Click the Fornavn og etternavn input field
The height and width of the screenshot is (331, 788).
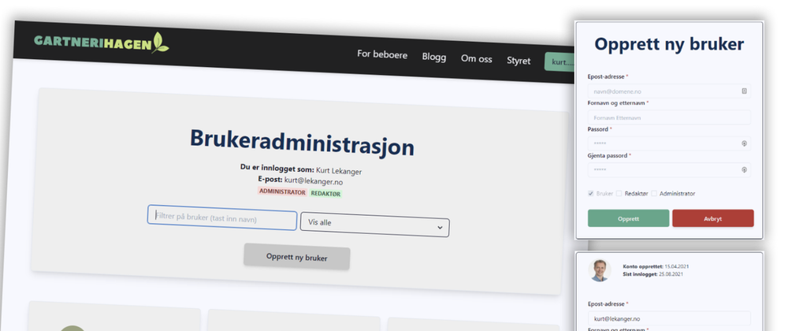pos(669,117)
